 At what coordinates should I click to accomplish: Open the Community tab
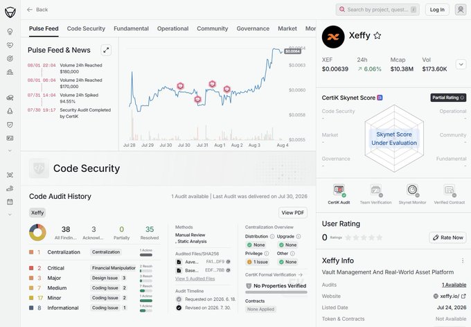(213, 28)
